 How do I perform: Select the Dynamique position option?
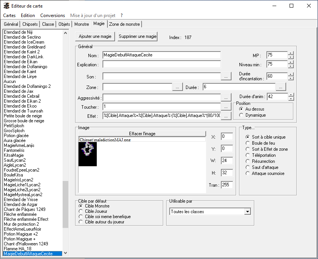click(241, 115)
